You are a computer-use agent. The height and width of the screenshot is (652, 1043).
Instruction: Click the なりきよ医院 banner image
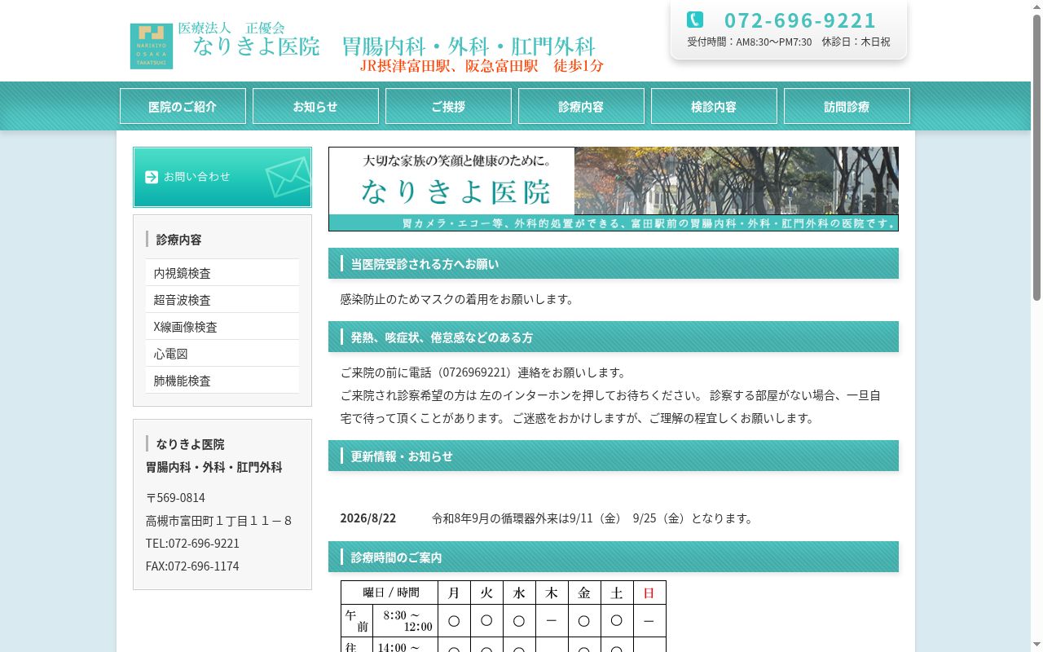(x=614, y=189)
